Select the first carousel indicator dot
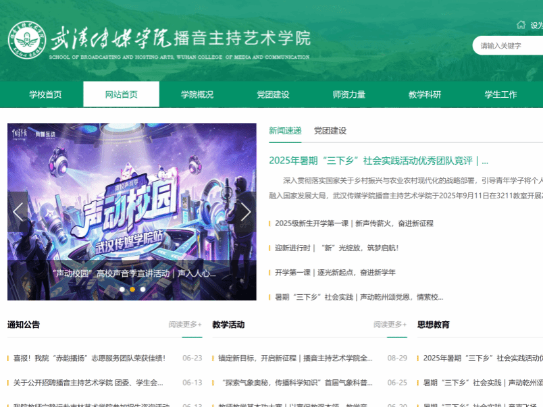 [122, 289]
